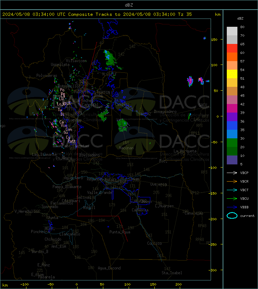Click the Agua_Escond map label
Viewport: 258px width, 289px height.
(109, 268)
